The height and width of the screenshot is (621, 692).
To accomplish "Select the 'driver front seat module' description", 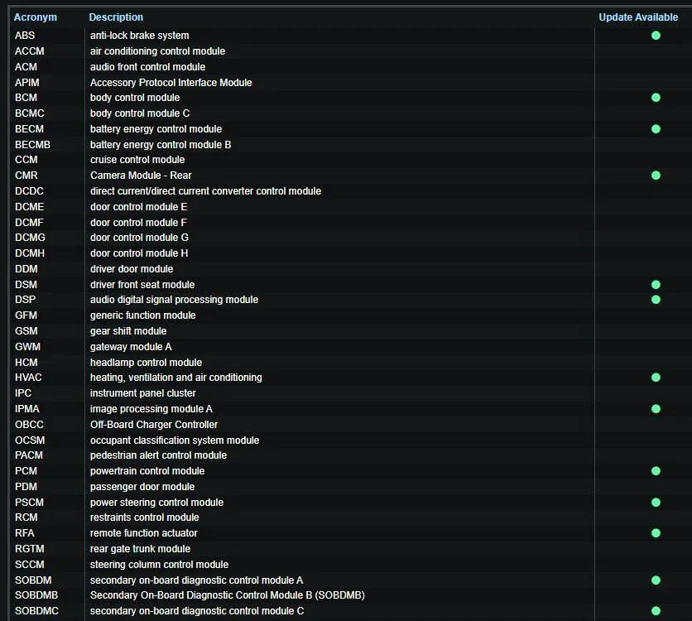I will 142,285.
